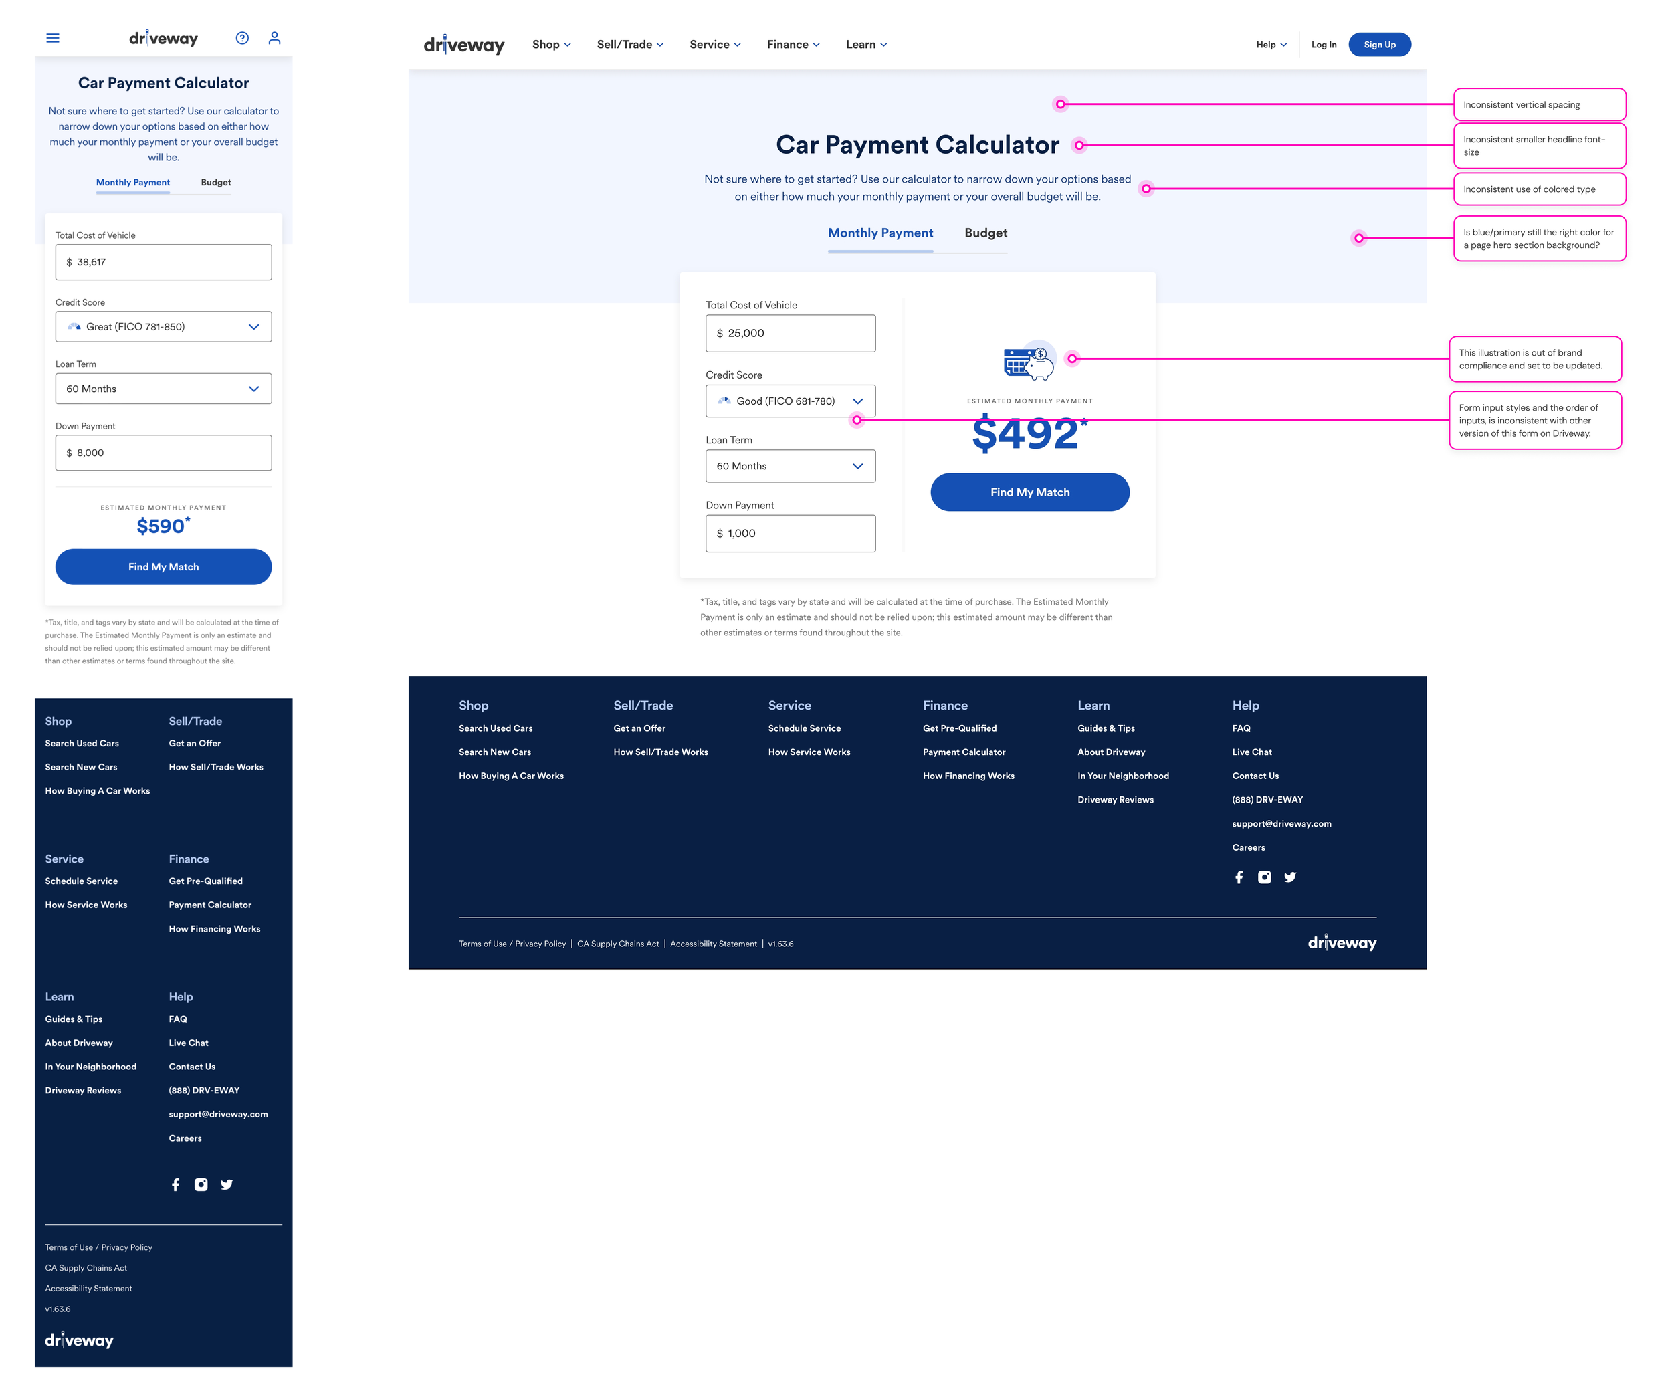This screenshot has width=1672, height=1391.
Task: Click the mobile user account icon
Action: (x=274, y=38)
